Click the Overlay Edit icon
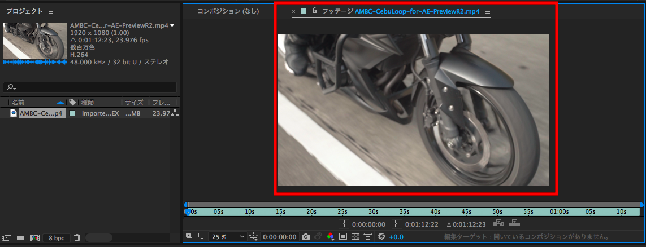Image resolution: width=646 pixels, height=247 pixels. coord(514,223)
